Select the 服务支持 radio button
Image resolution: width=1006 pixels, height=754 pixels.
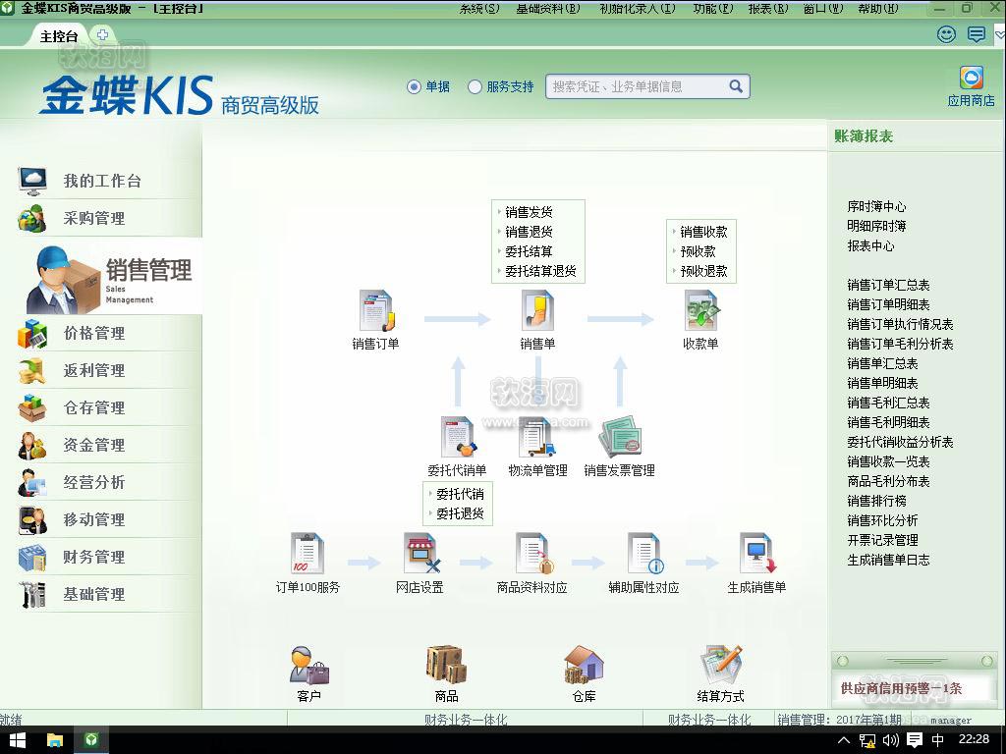click(475, 86)
